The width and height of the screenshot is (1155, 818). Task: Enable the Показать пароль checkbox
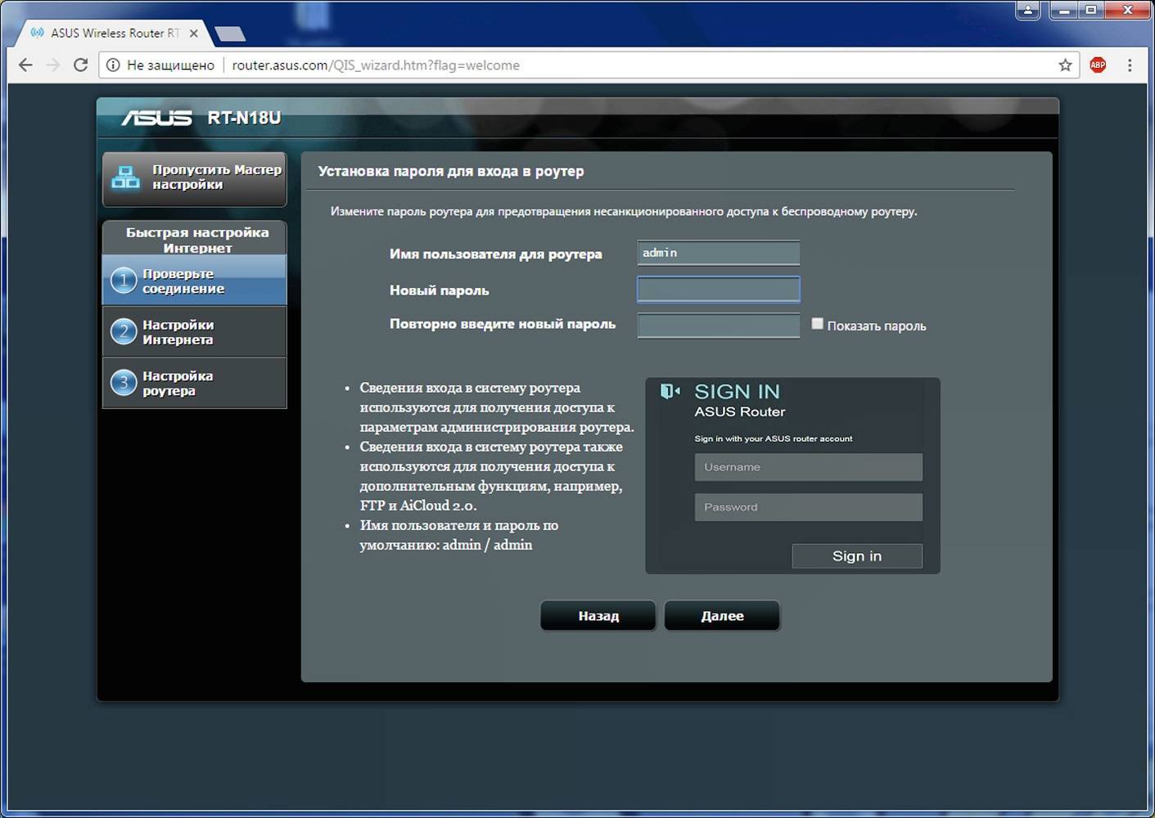tap(817, 324)
